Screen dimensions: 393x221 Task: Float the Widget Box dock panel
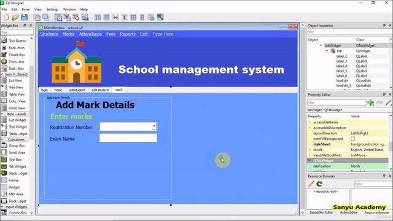25,25
